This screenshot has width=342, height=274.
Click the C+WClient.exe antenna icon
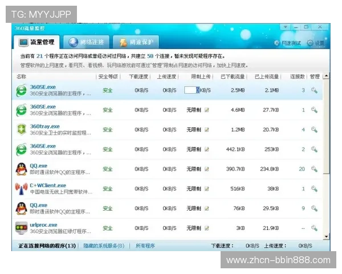click(x=22, y=189)
